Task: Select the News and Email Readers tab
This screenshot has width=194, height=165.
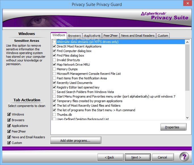Action: point(138,36)
